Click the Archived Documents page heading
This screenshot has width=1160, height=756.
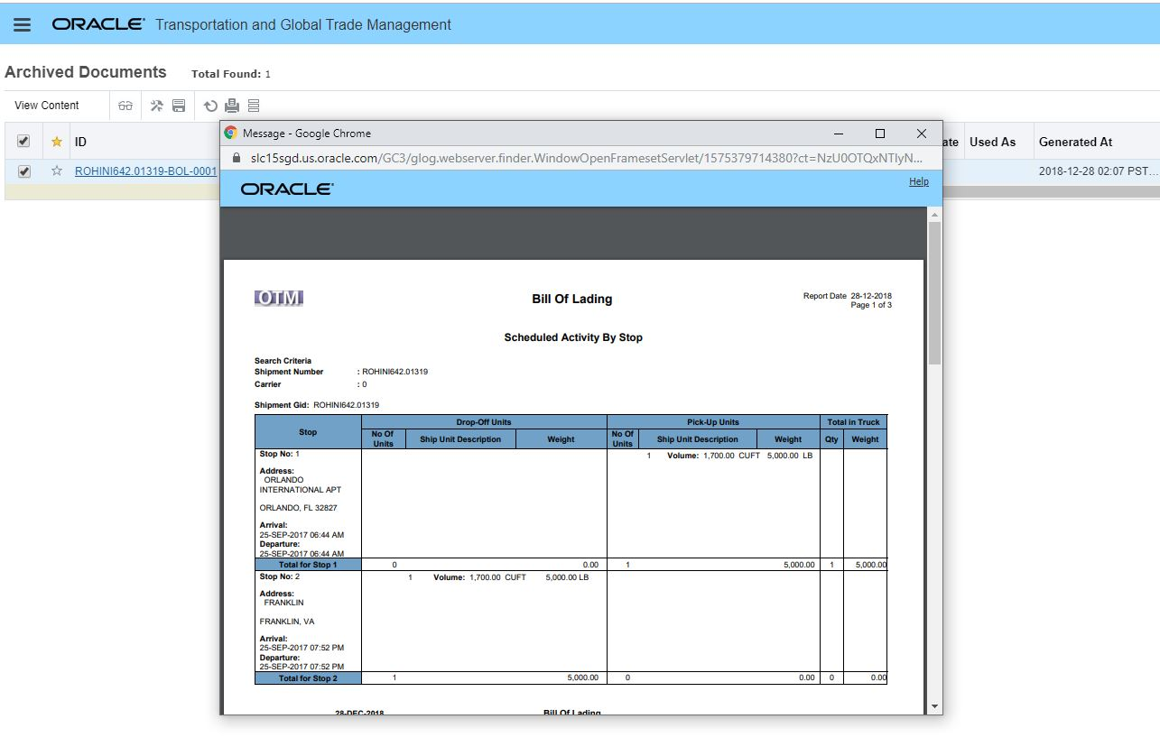86,72
